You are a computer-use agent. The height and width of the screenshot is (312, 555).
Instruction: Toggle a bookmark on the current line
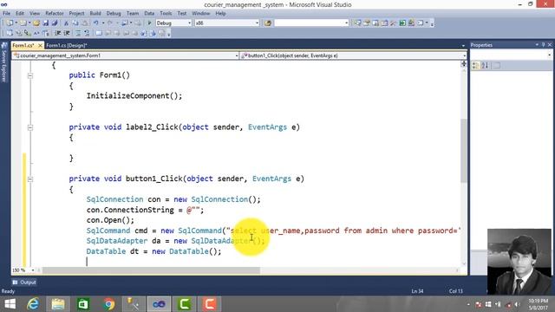tap(99, 33)
